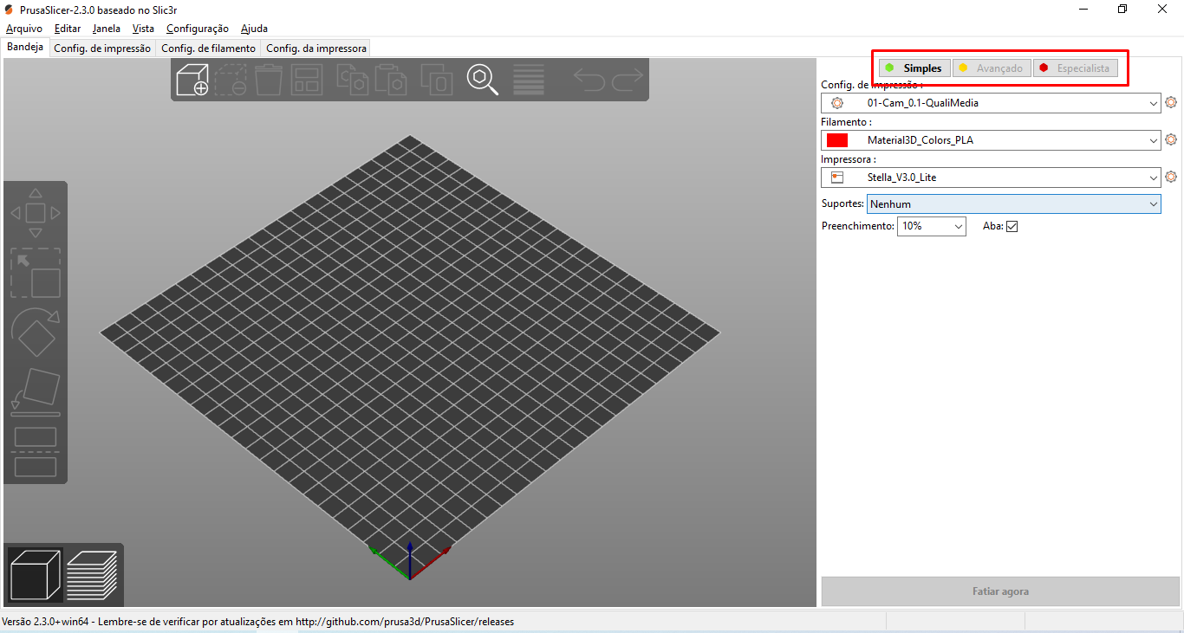This screenshot has width=1184, height=633.
Task: Click the PrusaSlicer-2.3.0 window title text
Action: (x=99, y=10)
